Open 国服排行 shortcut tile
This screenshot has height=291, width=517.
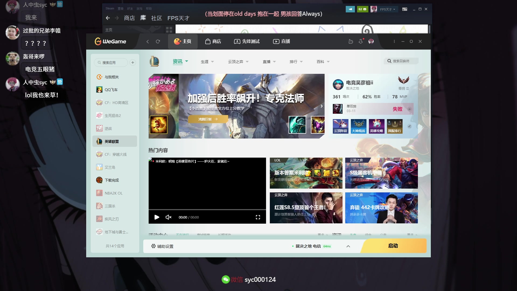394,126
